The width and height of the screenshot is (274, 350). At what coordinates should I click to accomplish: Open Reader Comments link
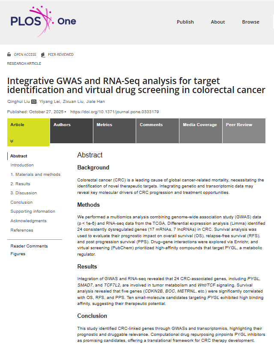tap(29, 246)
